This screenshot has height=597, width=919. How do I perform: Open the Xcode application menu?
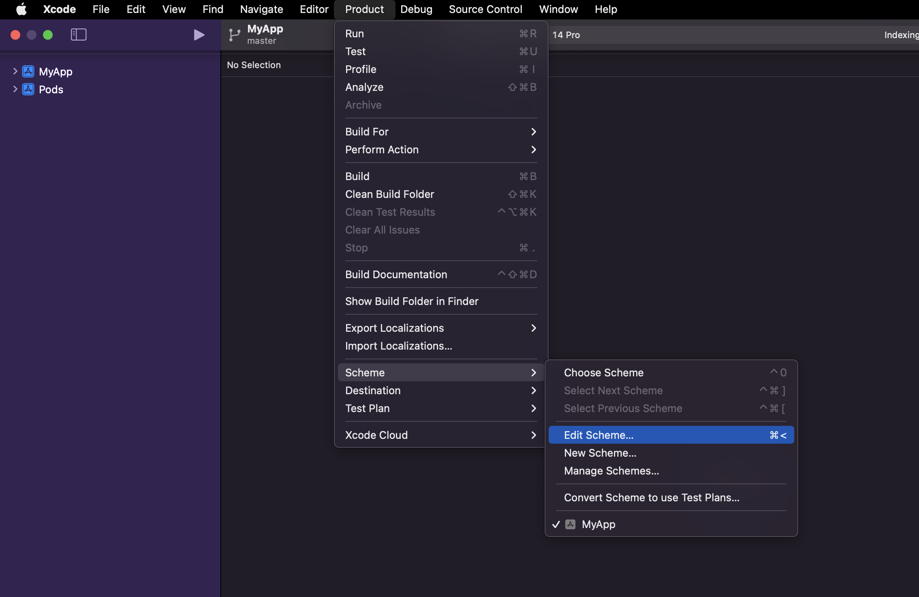click(x=60, y=9)
